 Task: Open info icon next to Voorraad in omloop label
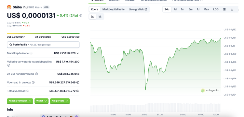click(x=33, y=82)
